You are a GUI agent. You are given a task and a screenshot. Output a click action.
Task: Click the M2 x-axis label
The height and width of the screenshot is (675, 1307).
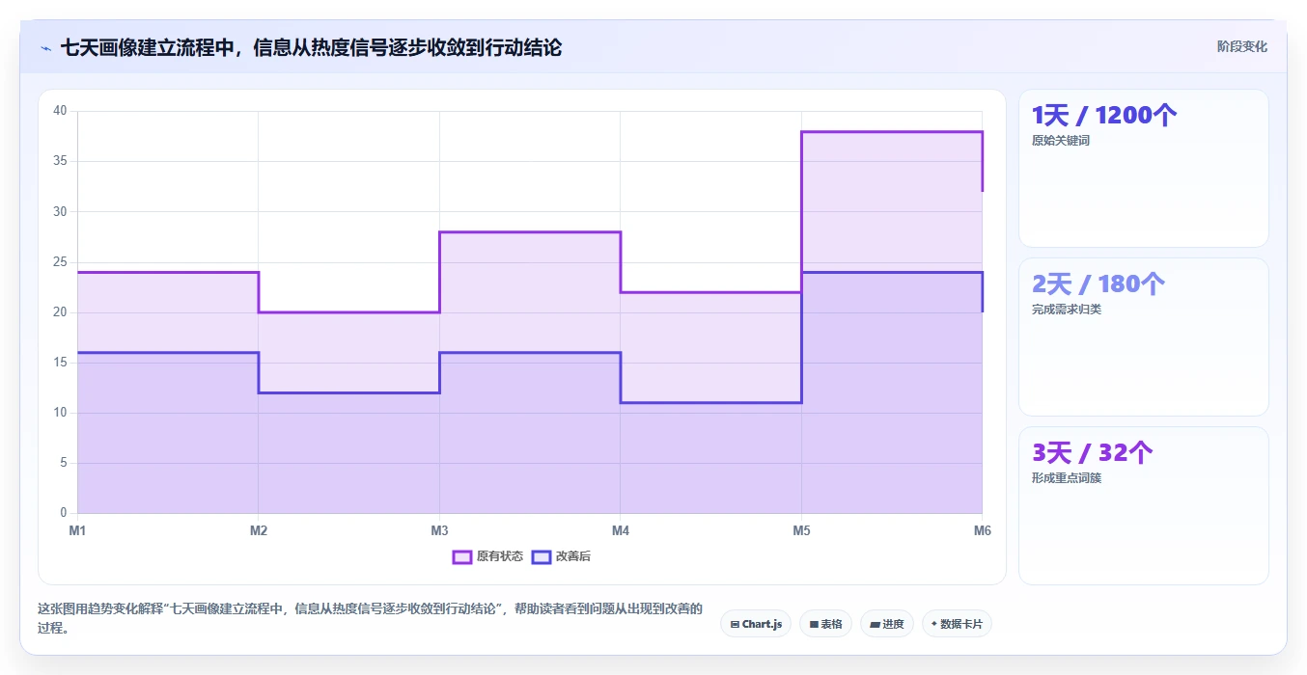tap(259, 530)
